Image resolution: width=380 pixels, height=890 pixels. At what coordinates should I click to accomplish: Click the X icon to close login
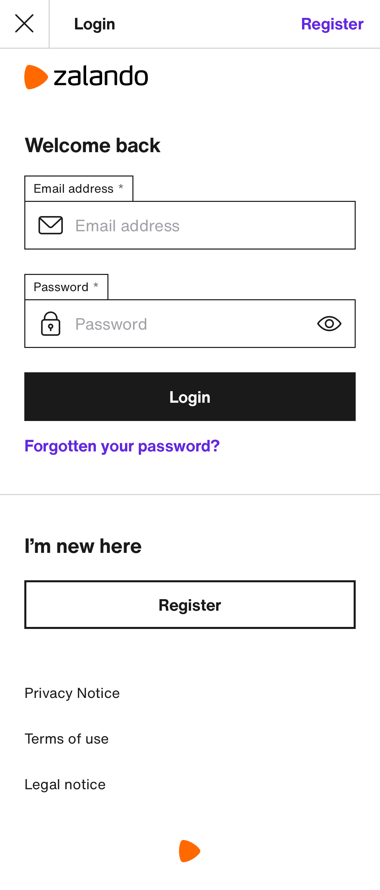(24, 23)
